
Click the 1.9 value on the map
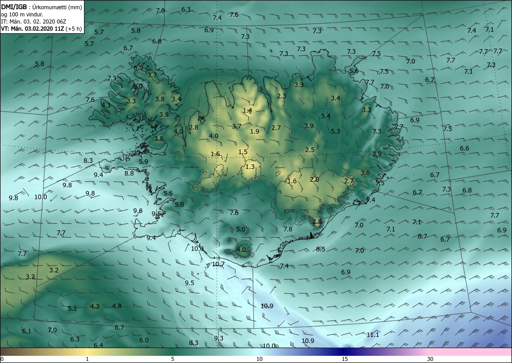pos(254,131)
